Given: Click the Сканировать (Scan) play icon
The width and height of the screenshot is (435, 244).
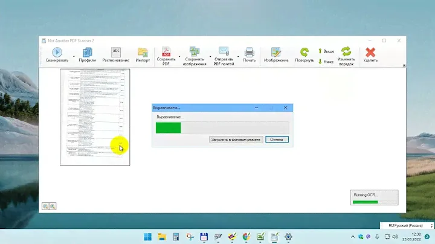Looking at the screenshot, I should tap(57, 53).
